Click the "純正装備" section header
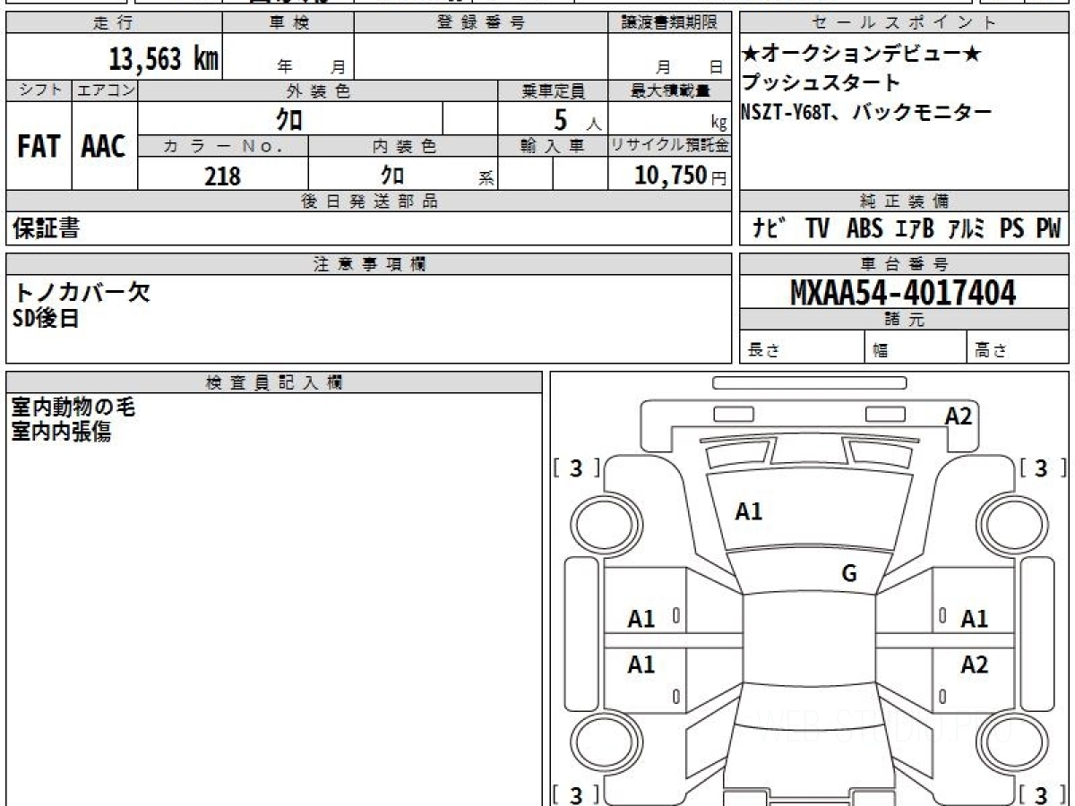The width and height of the screenshot is (1075, 806). point(904,201)
